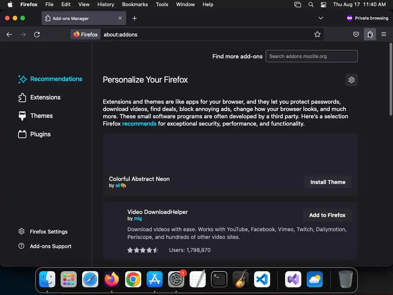Open the Trash in the Dock

coord(346,279)
